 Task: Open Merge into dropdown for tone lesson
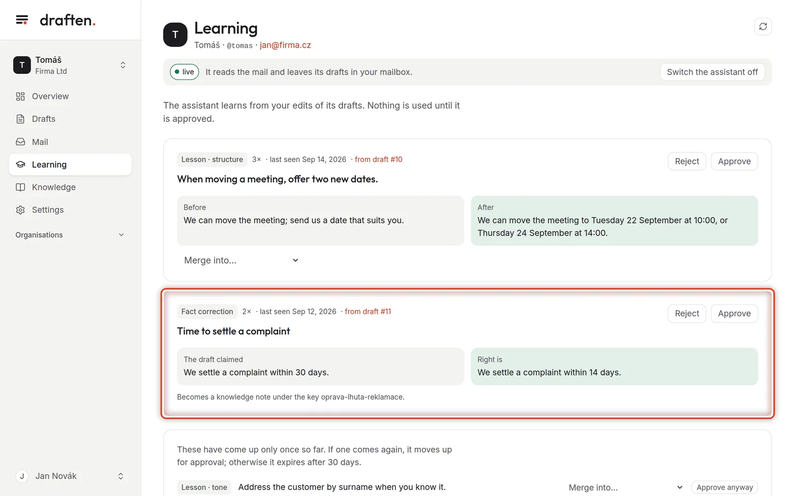point(625,487)
